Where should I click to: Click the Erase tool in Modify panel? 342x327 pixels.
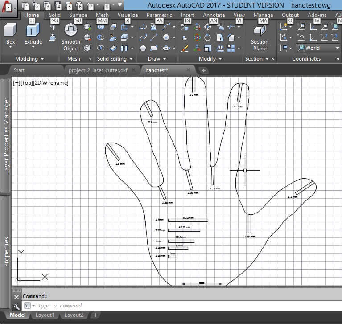click(185, 48)
